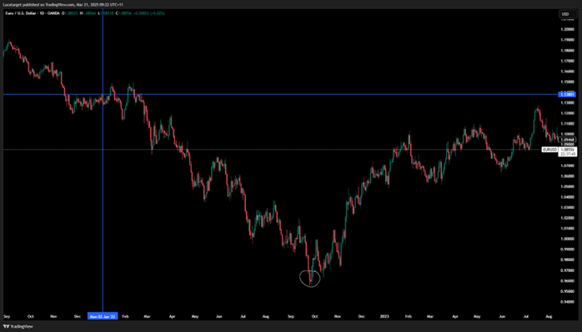Image resolution: width=582 pixels, height=332 pixels.
Task: Click the 22:37:45 bar countdown timer
Action: (568, 154)
